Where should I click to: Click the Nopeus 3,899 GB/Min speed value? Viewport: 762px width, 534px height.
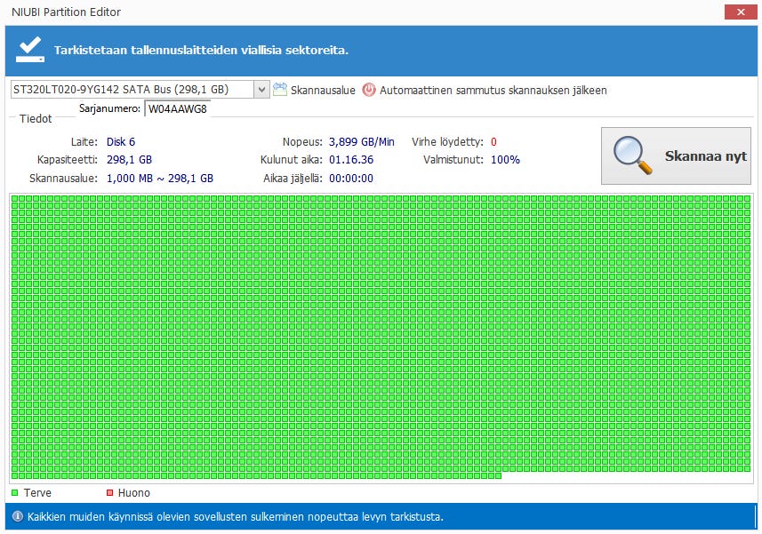point(362,142)
